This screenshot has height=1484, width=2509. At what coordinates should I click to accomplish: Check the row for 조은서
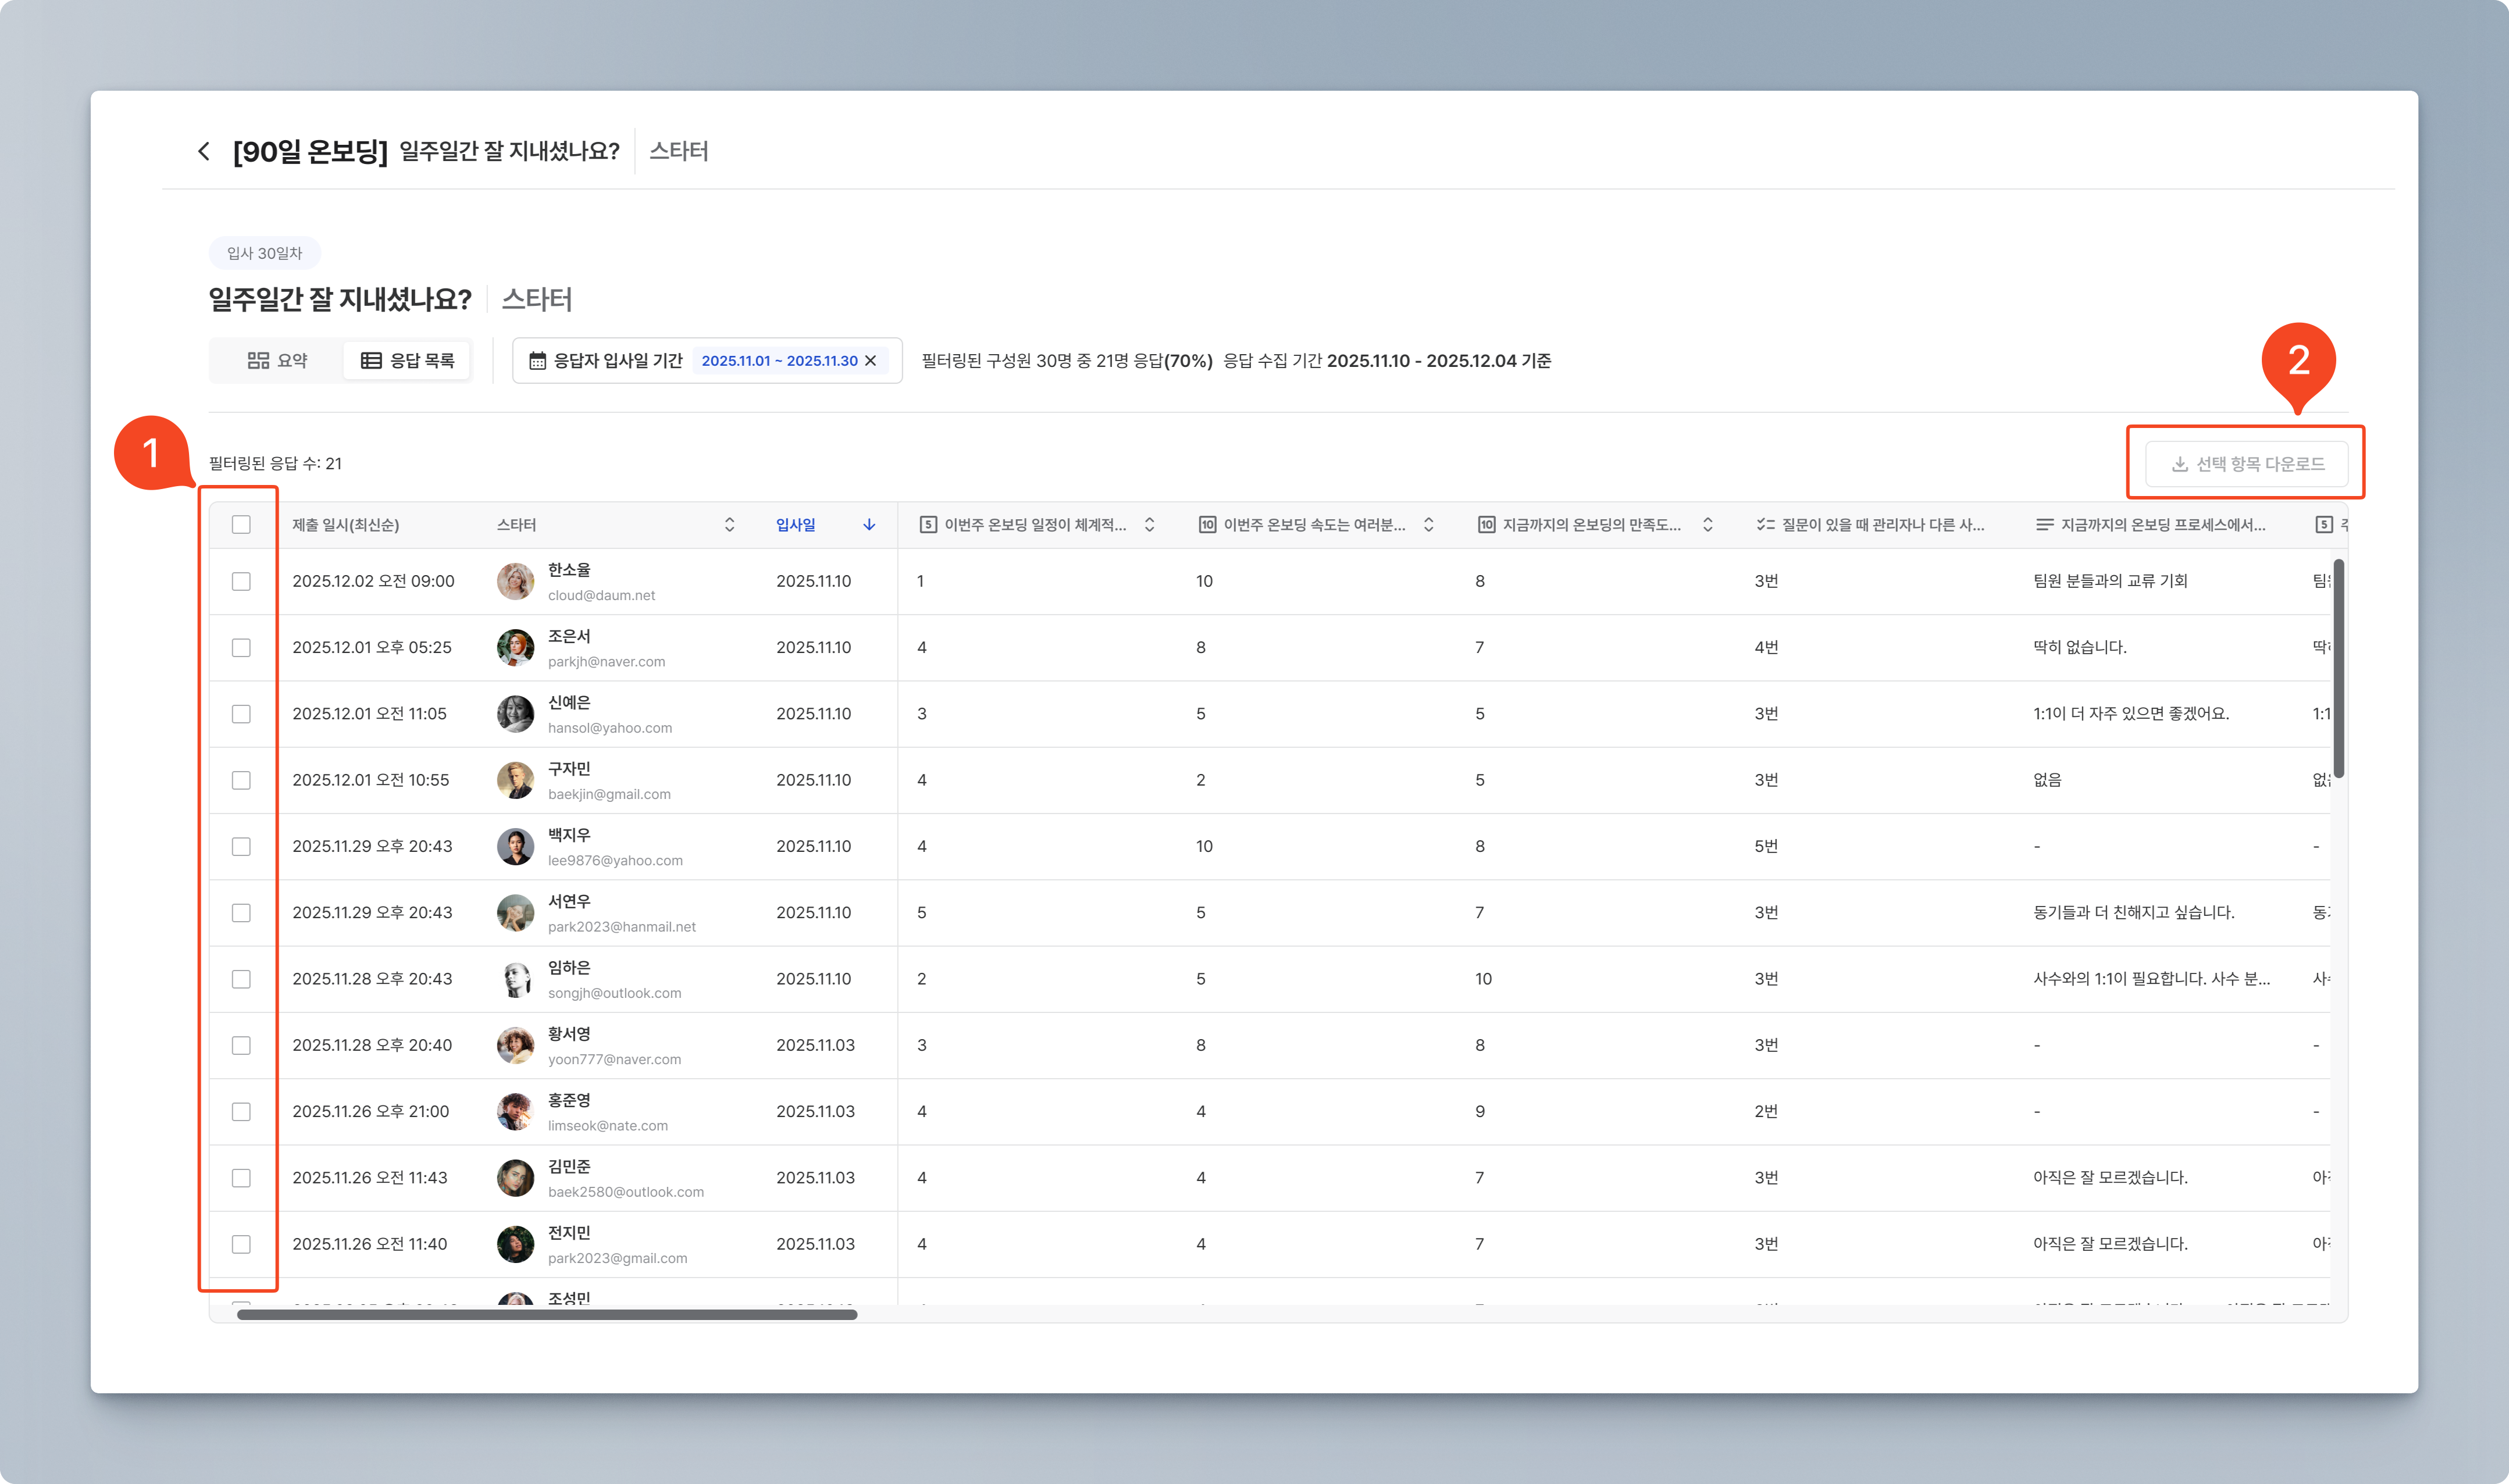pos(241,648)
